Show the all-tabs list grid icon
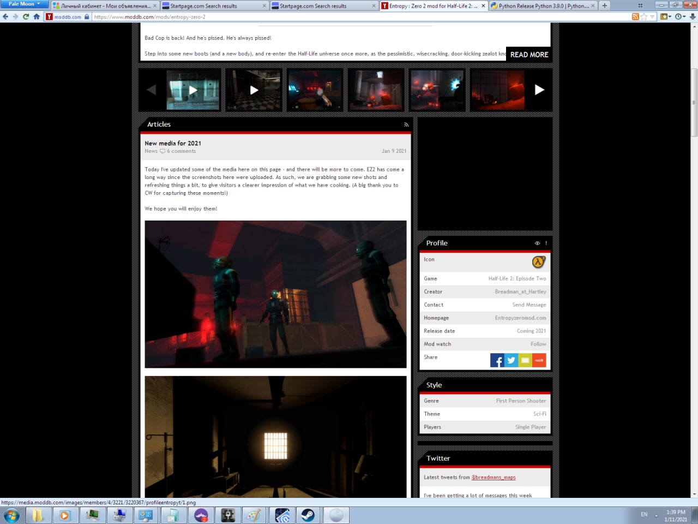Image resolution: width=698 pixels, height=524 pixels. pos(640,5)
